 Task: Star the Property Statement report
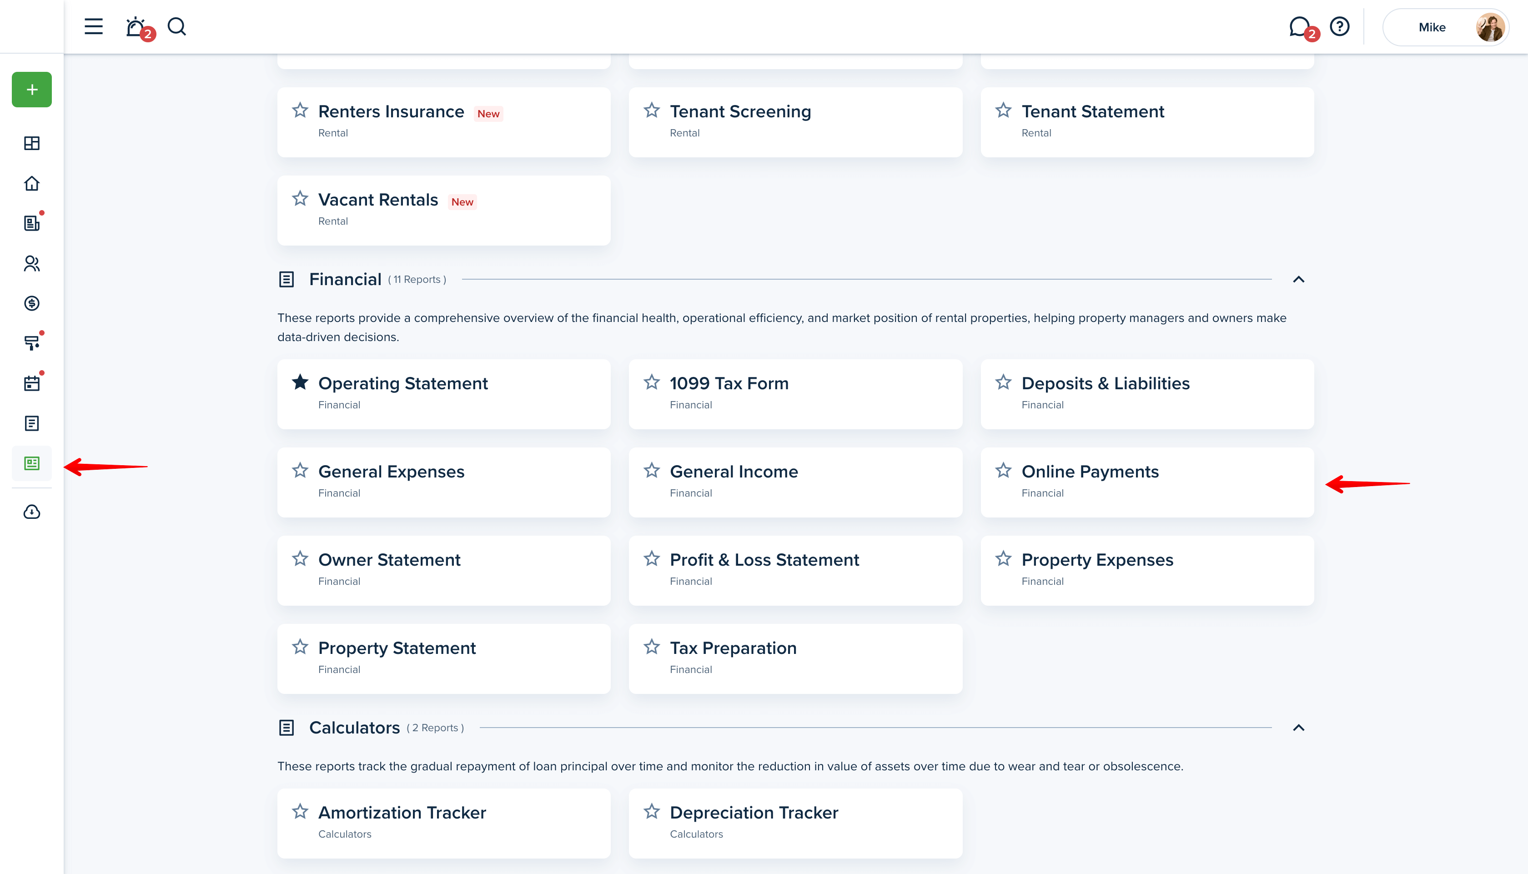click(300, 647)
